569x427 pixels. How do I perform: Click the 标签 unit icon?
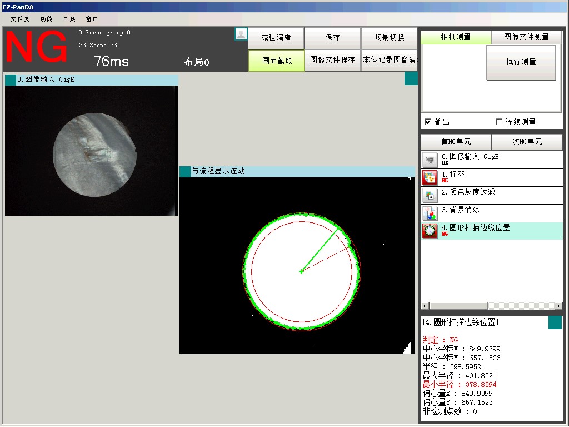(x=430, y=178)
